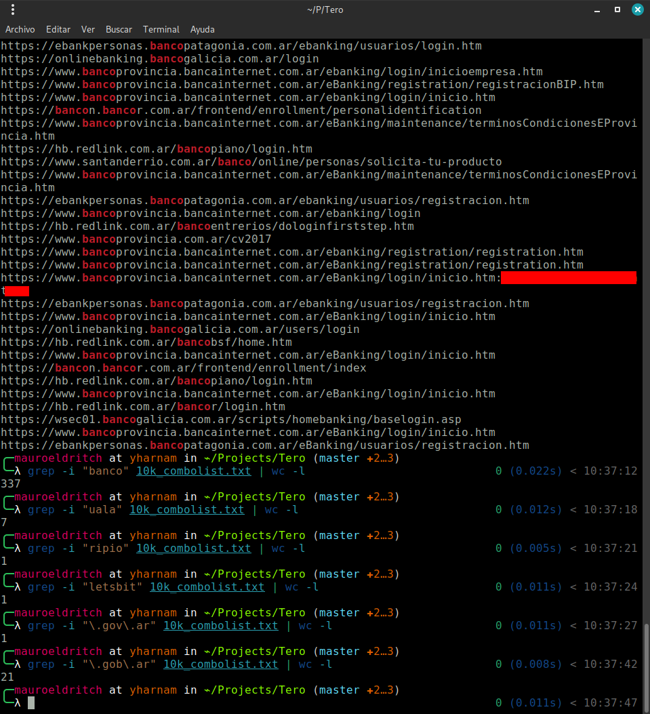Viewport: 650px width, 714px height.
Task: Click the grep "ripio" command text
Action: [167, 549]
